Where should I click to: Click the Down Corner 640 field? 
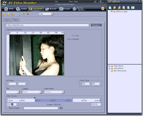click(86, 84)
